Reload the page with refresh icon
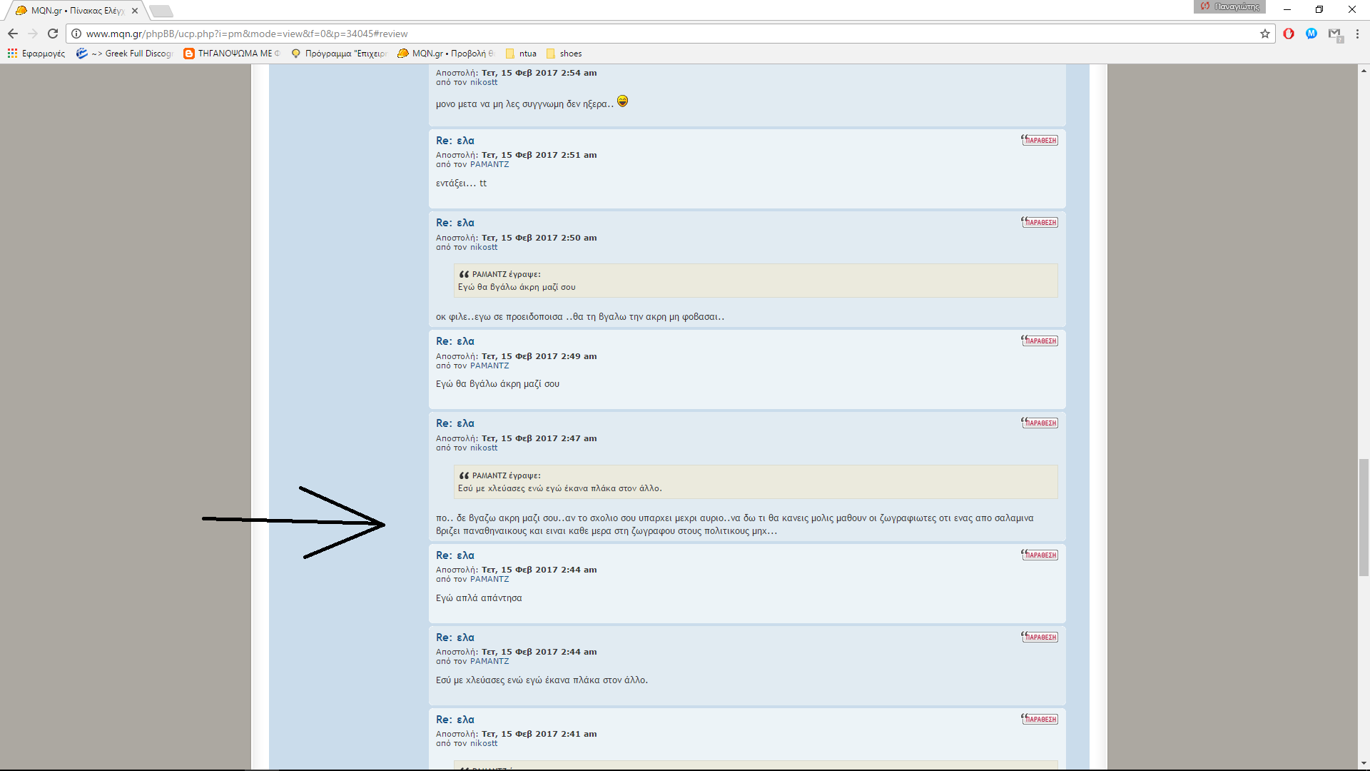This screenshot has height=771, width=1370. pyautogui.click(x=53, y=34)
